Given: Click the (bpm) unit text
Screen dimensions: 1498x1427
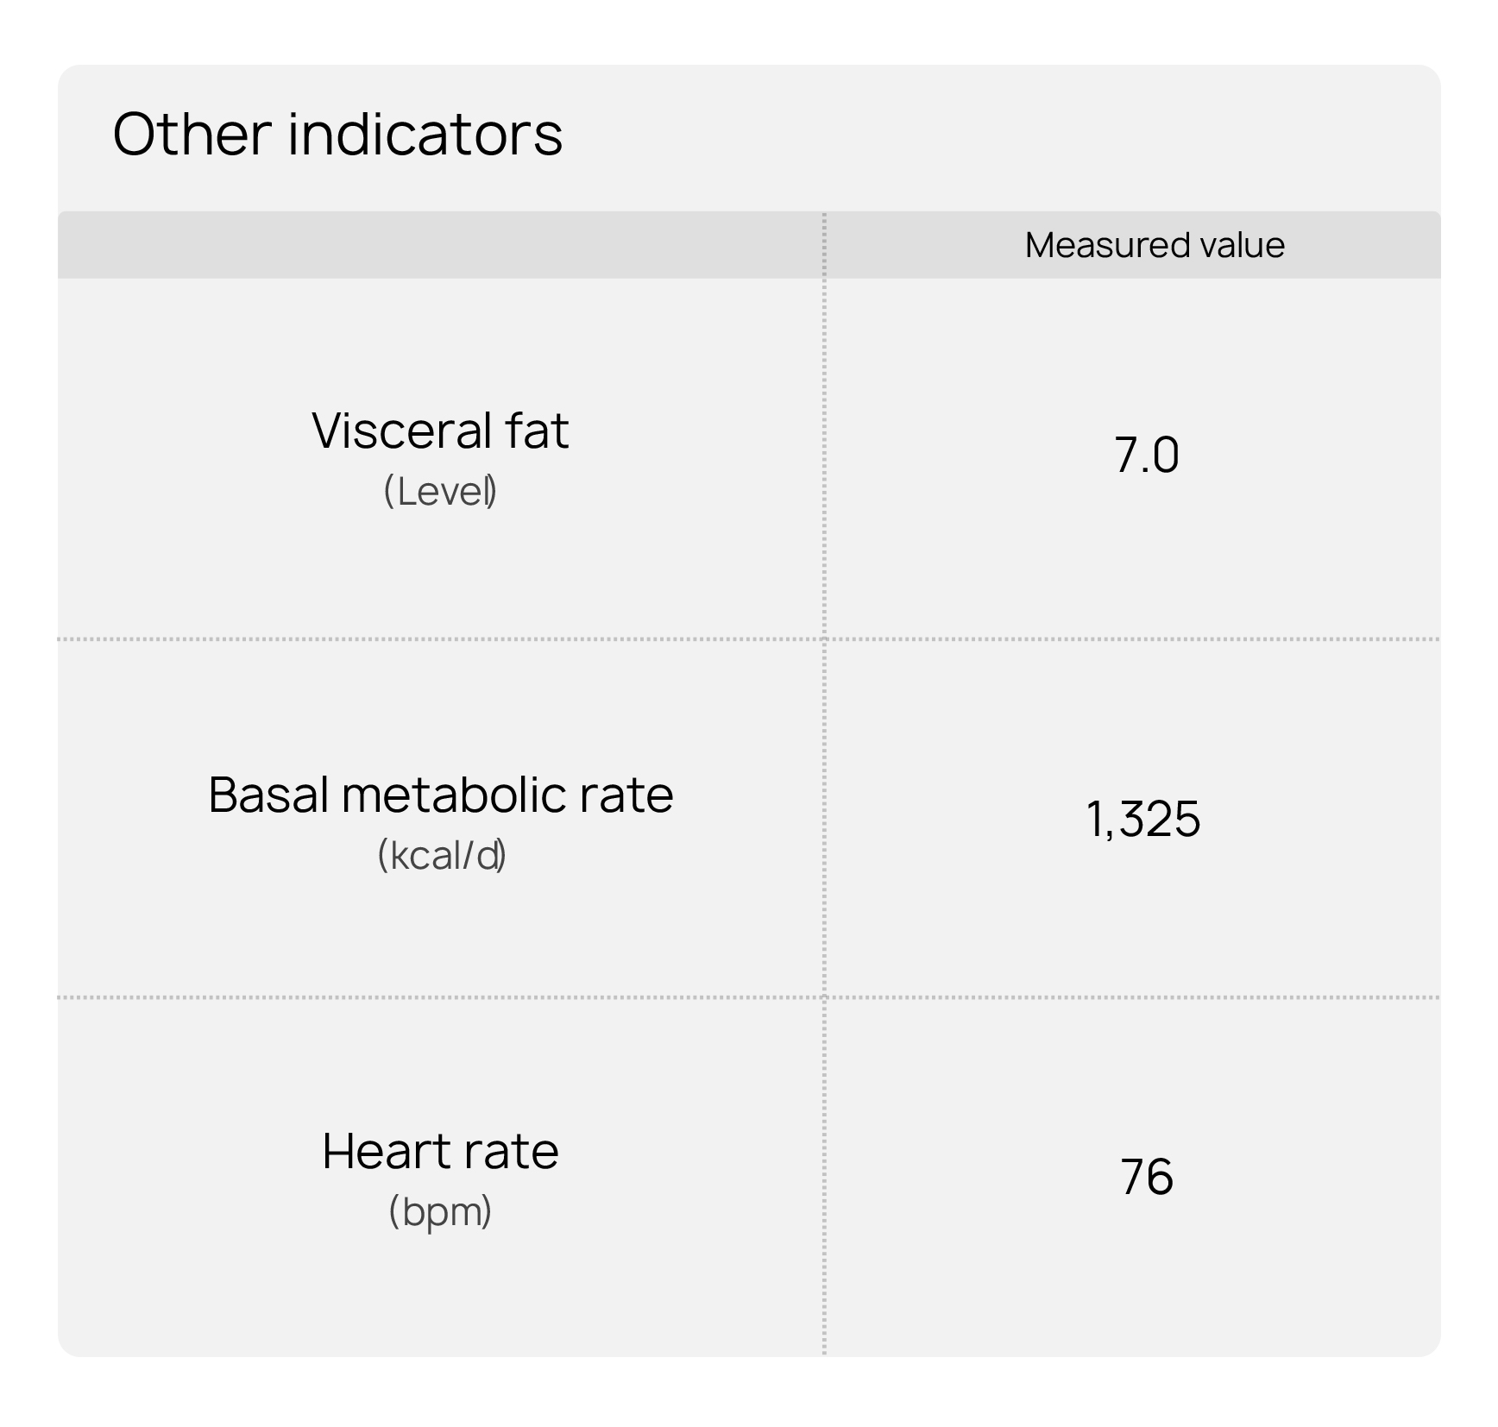Looking at the screenshot, I should click(440, 1212).
